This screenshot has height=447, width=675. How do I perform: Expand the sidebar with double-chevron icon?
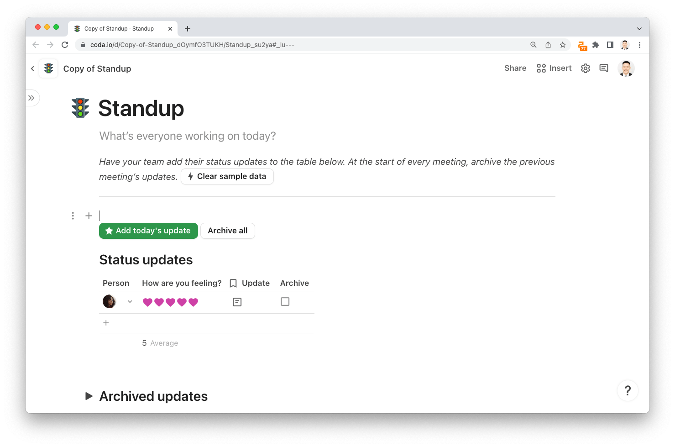31,98
